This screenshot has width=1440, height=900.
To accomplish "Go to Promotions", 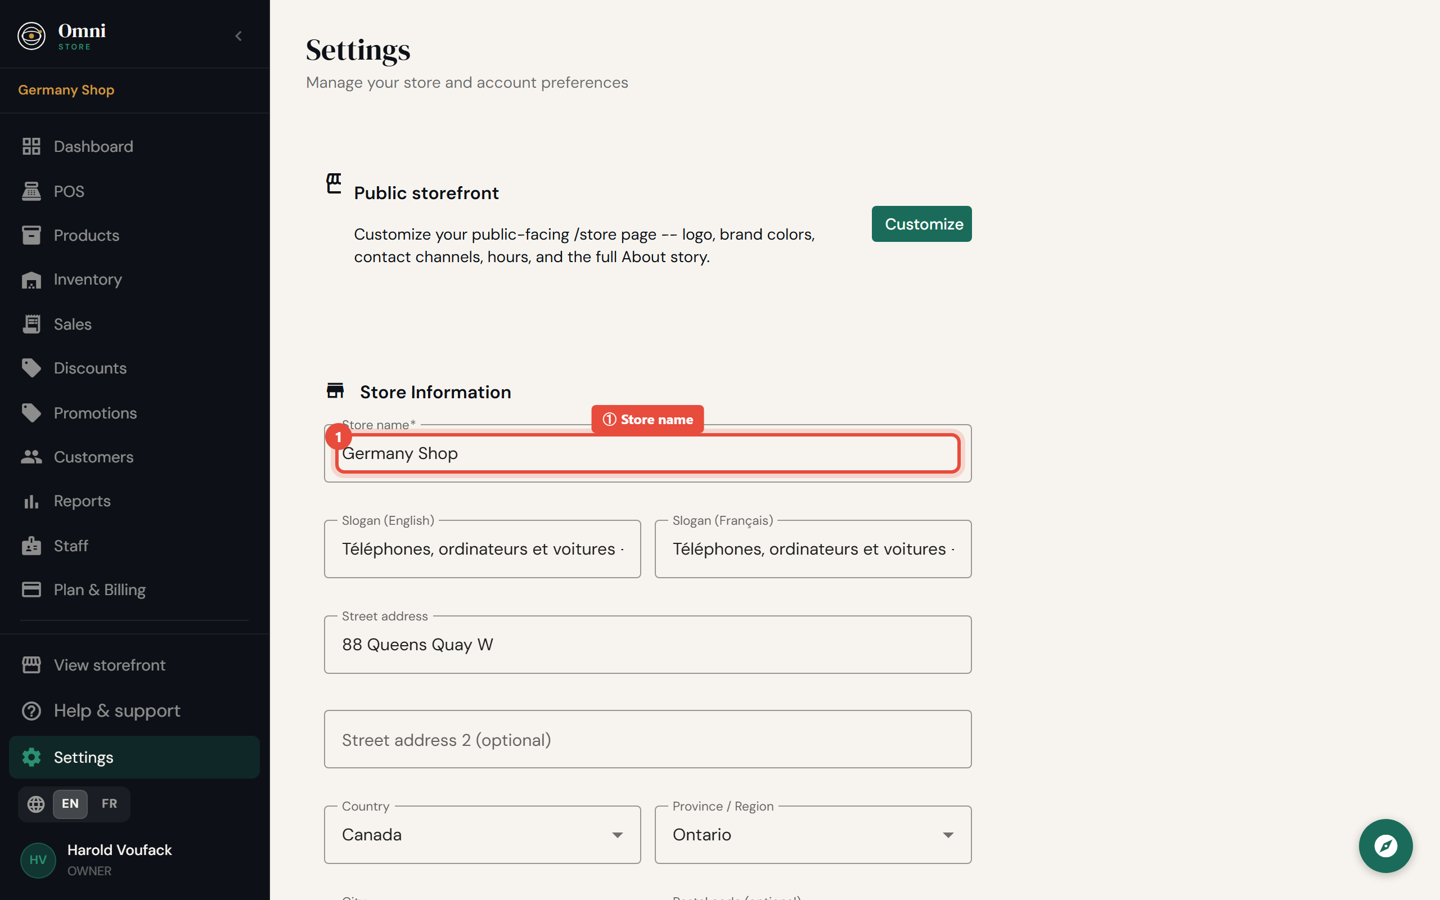I will coord(134,412).
